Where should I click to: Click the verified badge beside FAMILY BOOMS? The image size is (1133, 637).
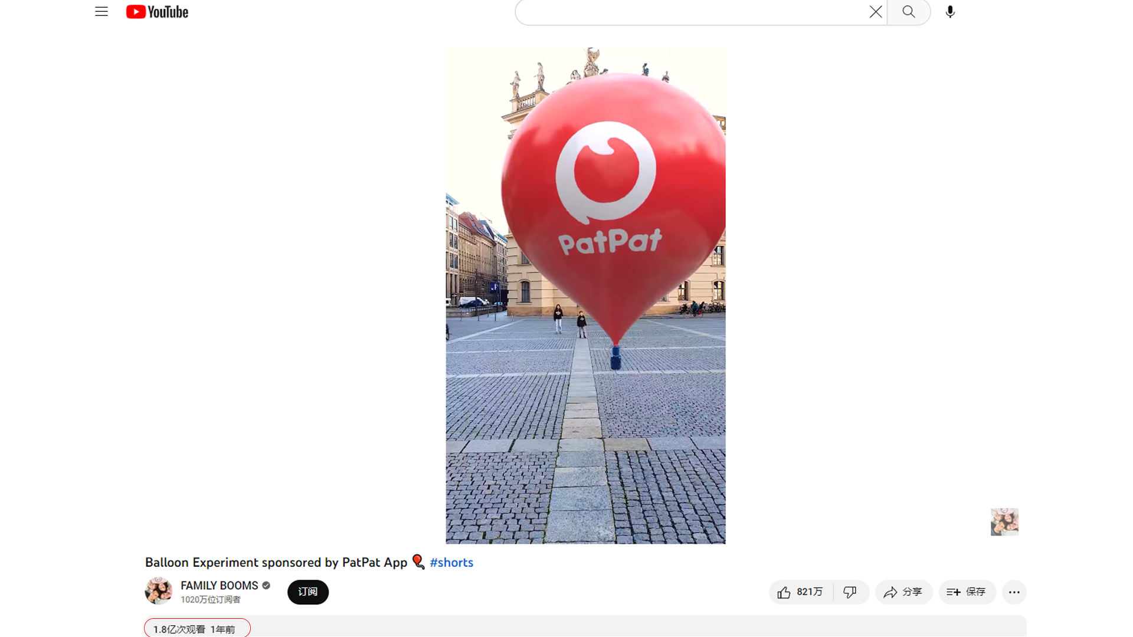(266, 586)
